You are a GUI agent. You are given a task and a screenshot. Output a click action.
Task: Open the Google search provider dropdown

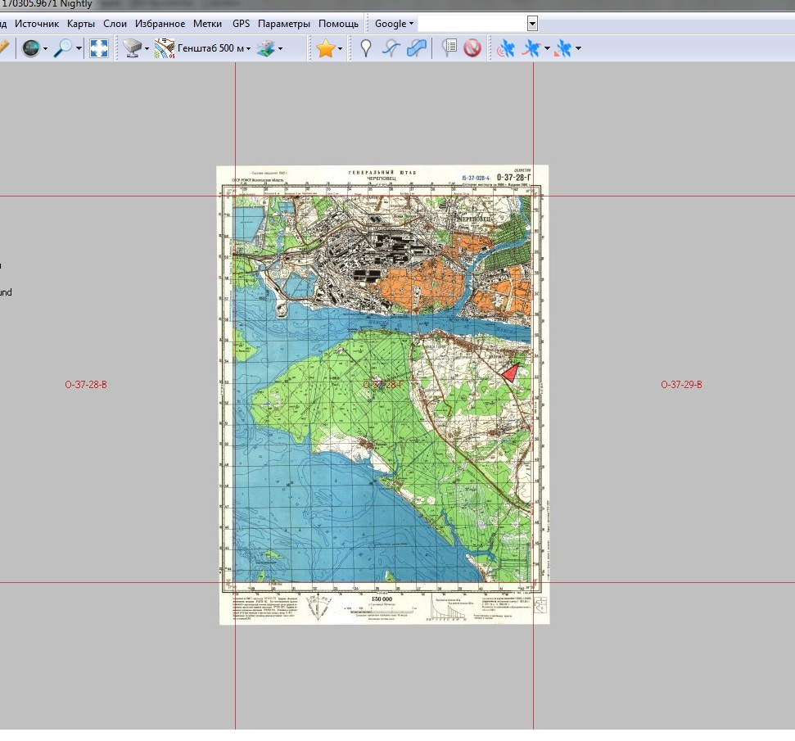395,24
